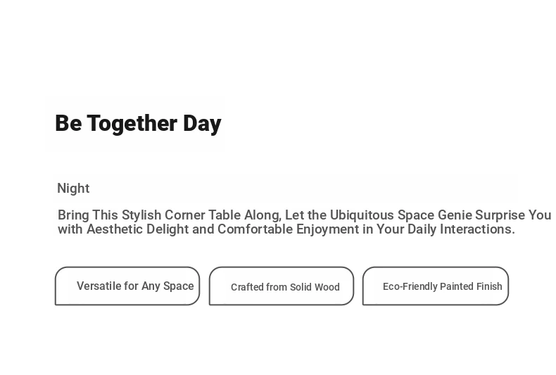556x375 pixels.
Task: Click the Versatile for Any Space button
Action: click(127, 286)
